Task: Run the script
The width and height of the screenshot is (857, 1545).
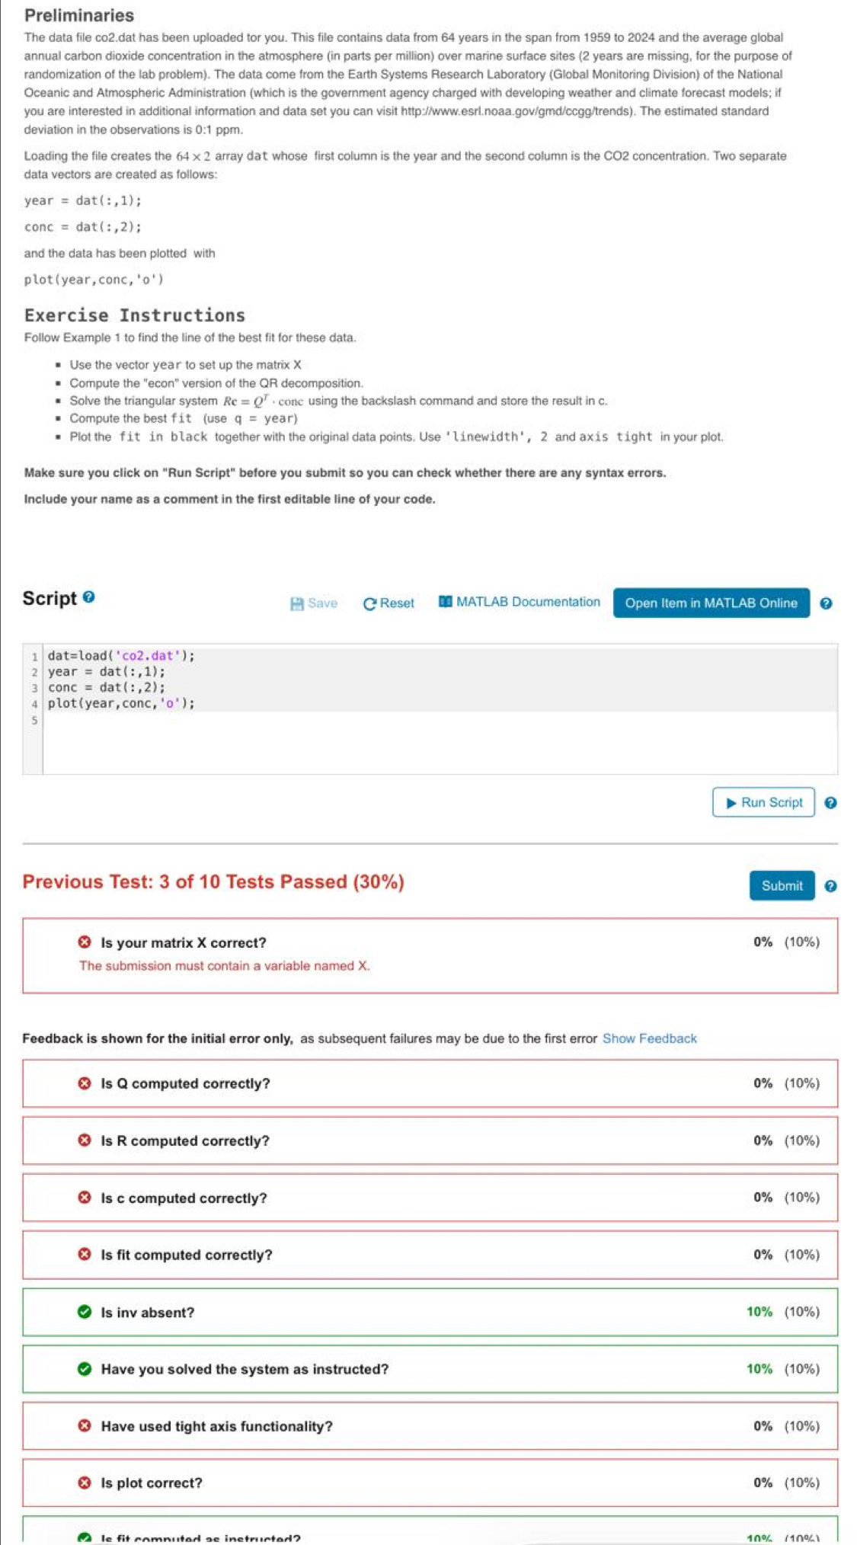Action: click(763, 803)
